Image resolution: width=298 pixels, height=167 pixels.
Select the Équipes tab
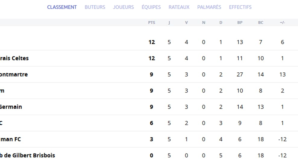151,7
